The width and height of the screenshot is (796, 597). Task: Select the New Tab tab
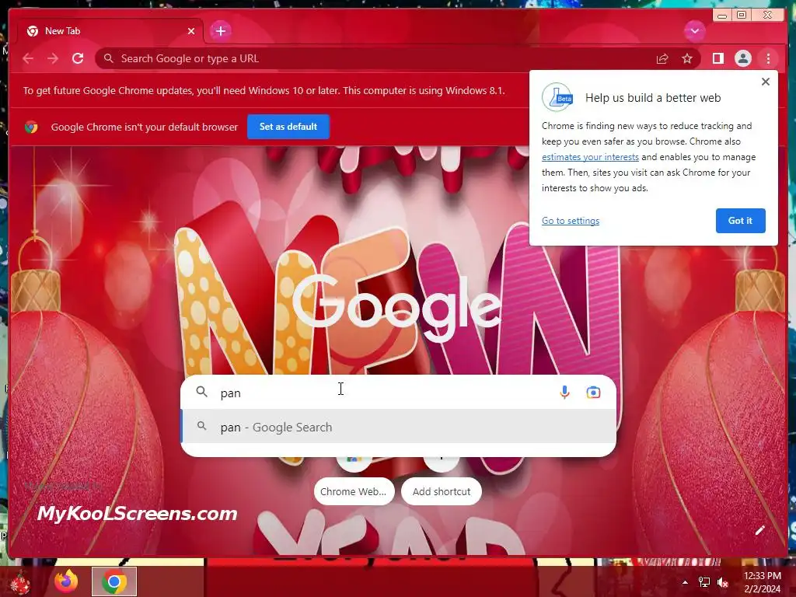pyautogui.click(x=110, y=31)
